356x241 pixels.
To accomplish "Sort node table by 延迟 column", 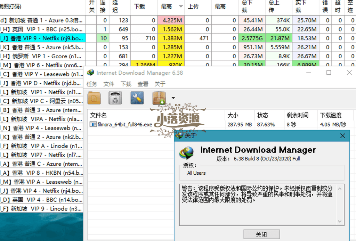I will pyautogui.click(x=120, y=7).
